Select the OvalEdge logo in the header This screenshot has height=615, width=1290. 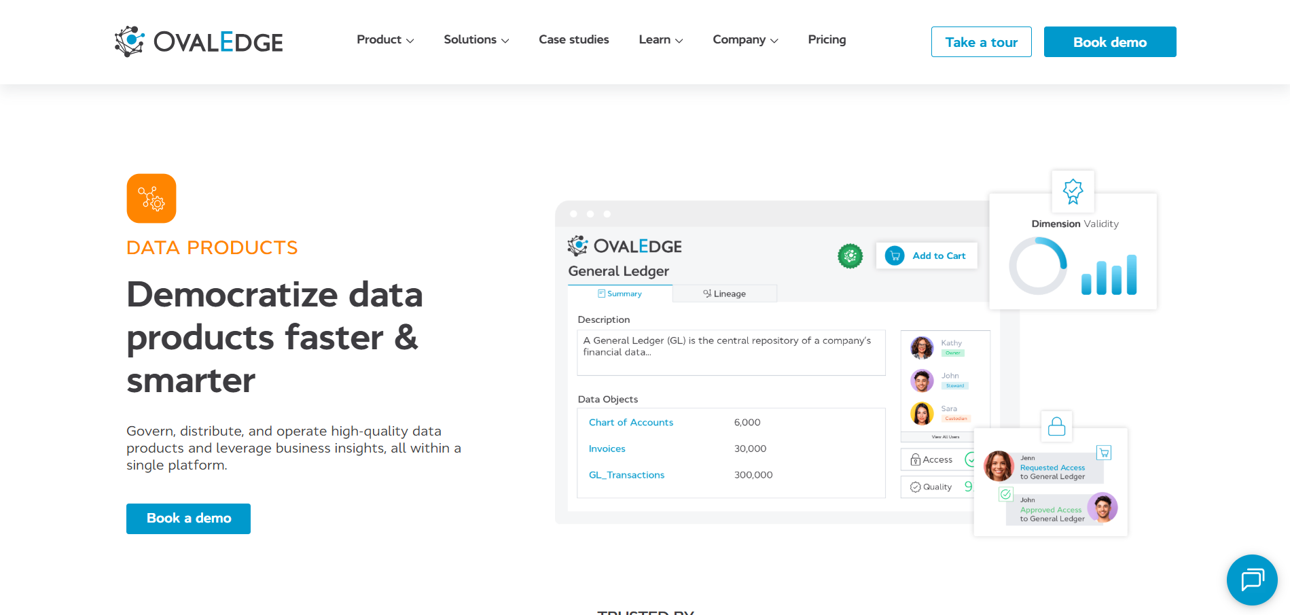198,41
